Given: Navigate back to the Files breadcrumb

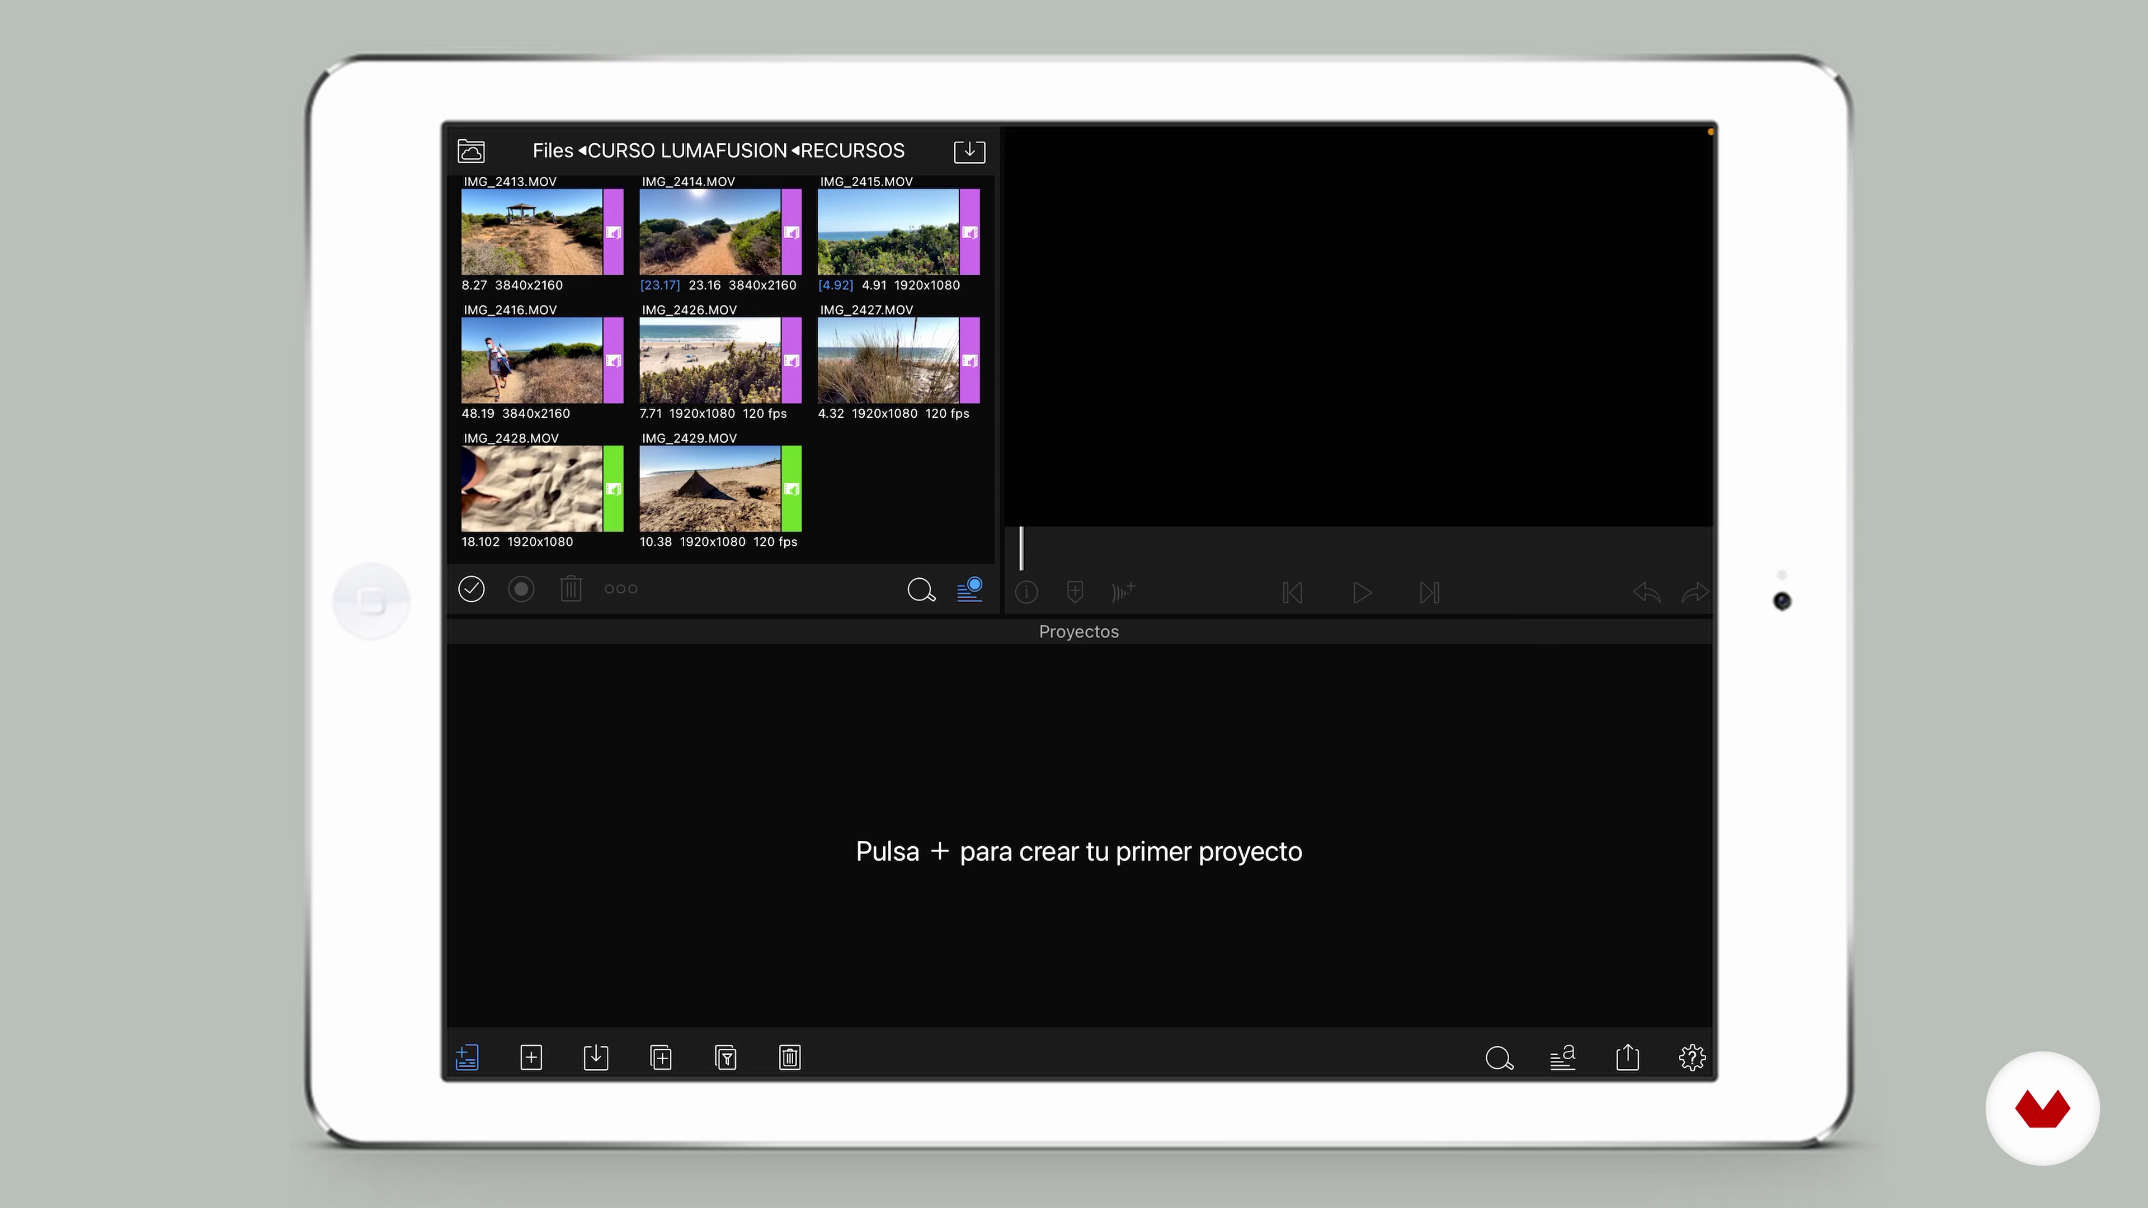Looking at the screenshot, I should click(x=552, y=151).
